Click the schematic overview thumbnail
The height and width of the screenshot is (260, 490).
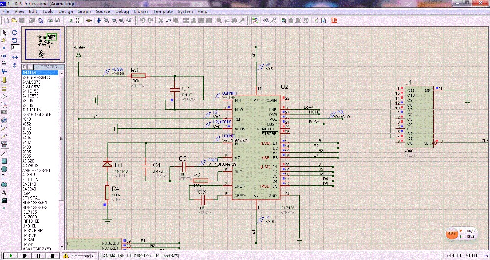[44, 44]
